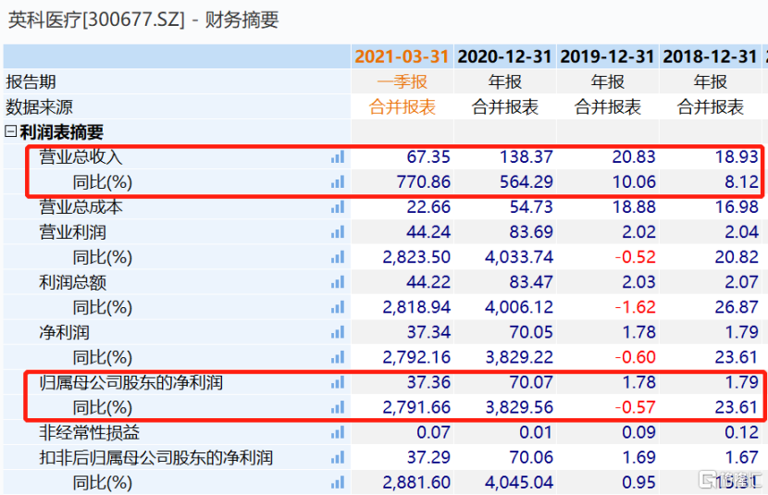
Task: Click the 利润总额 row label
Action: pyautogui.click(x=72, y=282)
